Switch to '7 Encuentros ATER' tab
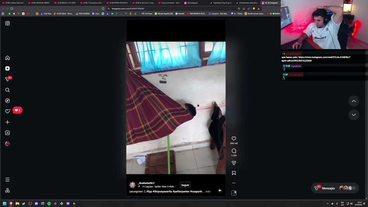 (91, 3)
